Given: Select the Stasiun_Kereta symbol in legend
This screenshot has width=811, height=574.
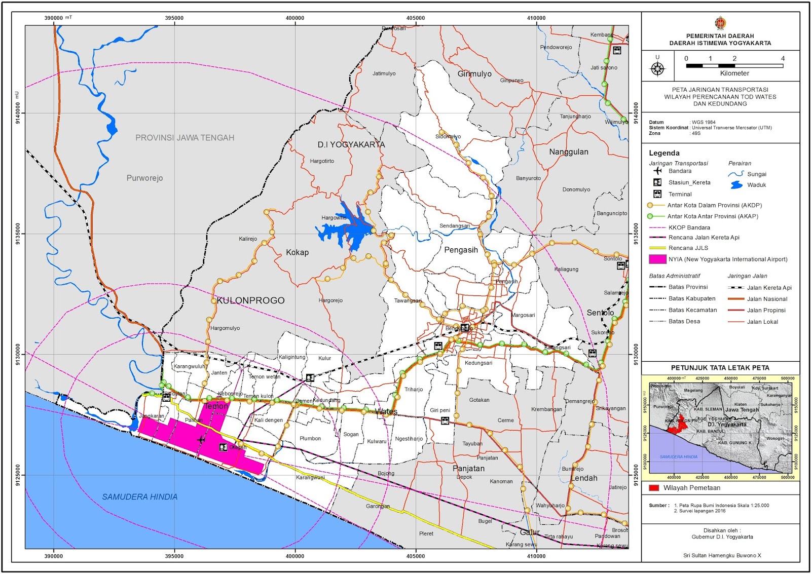Looking at the screenshot, I should click(657, 182).
